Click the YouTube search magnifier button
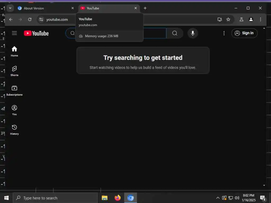The height and width of the screenshot is (203, 271). 175,33
